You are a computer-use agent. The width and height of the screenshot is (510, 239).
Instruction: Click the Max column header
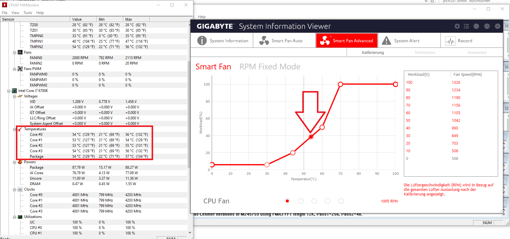(136, 19)
